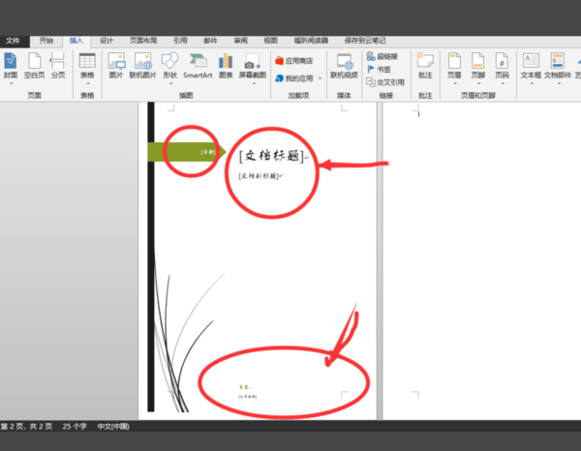Click the document subtitle placeholder
The width and height of the screenshot is (581, 451).
pyautogui.click(x=259, y=176)
